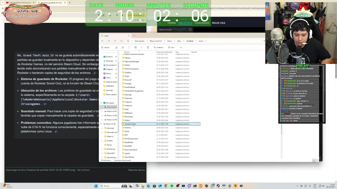The image size is (337, 189).
Task: Select the Sony Corporation folder
Action: (x=131, y=150)
